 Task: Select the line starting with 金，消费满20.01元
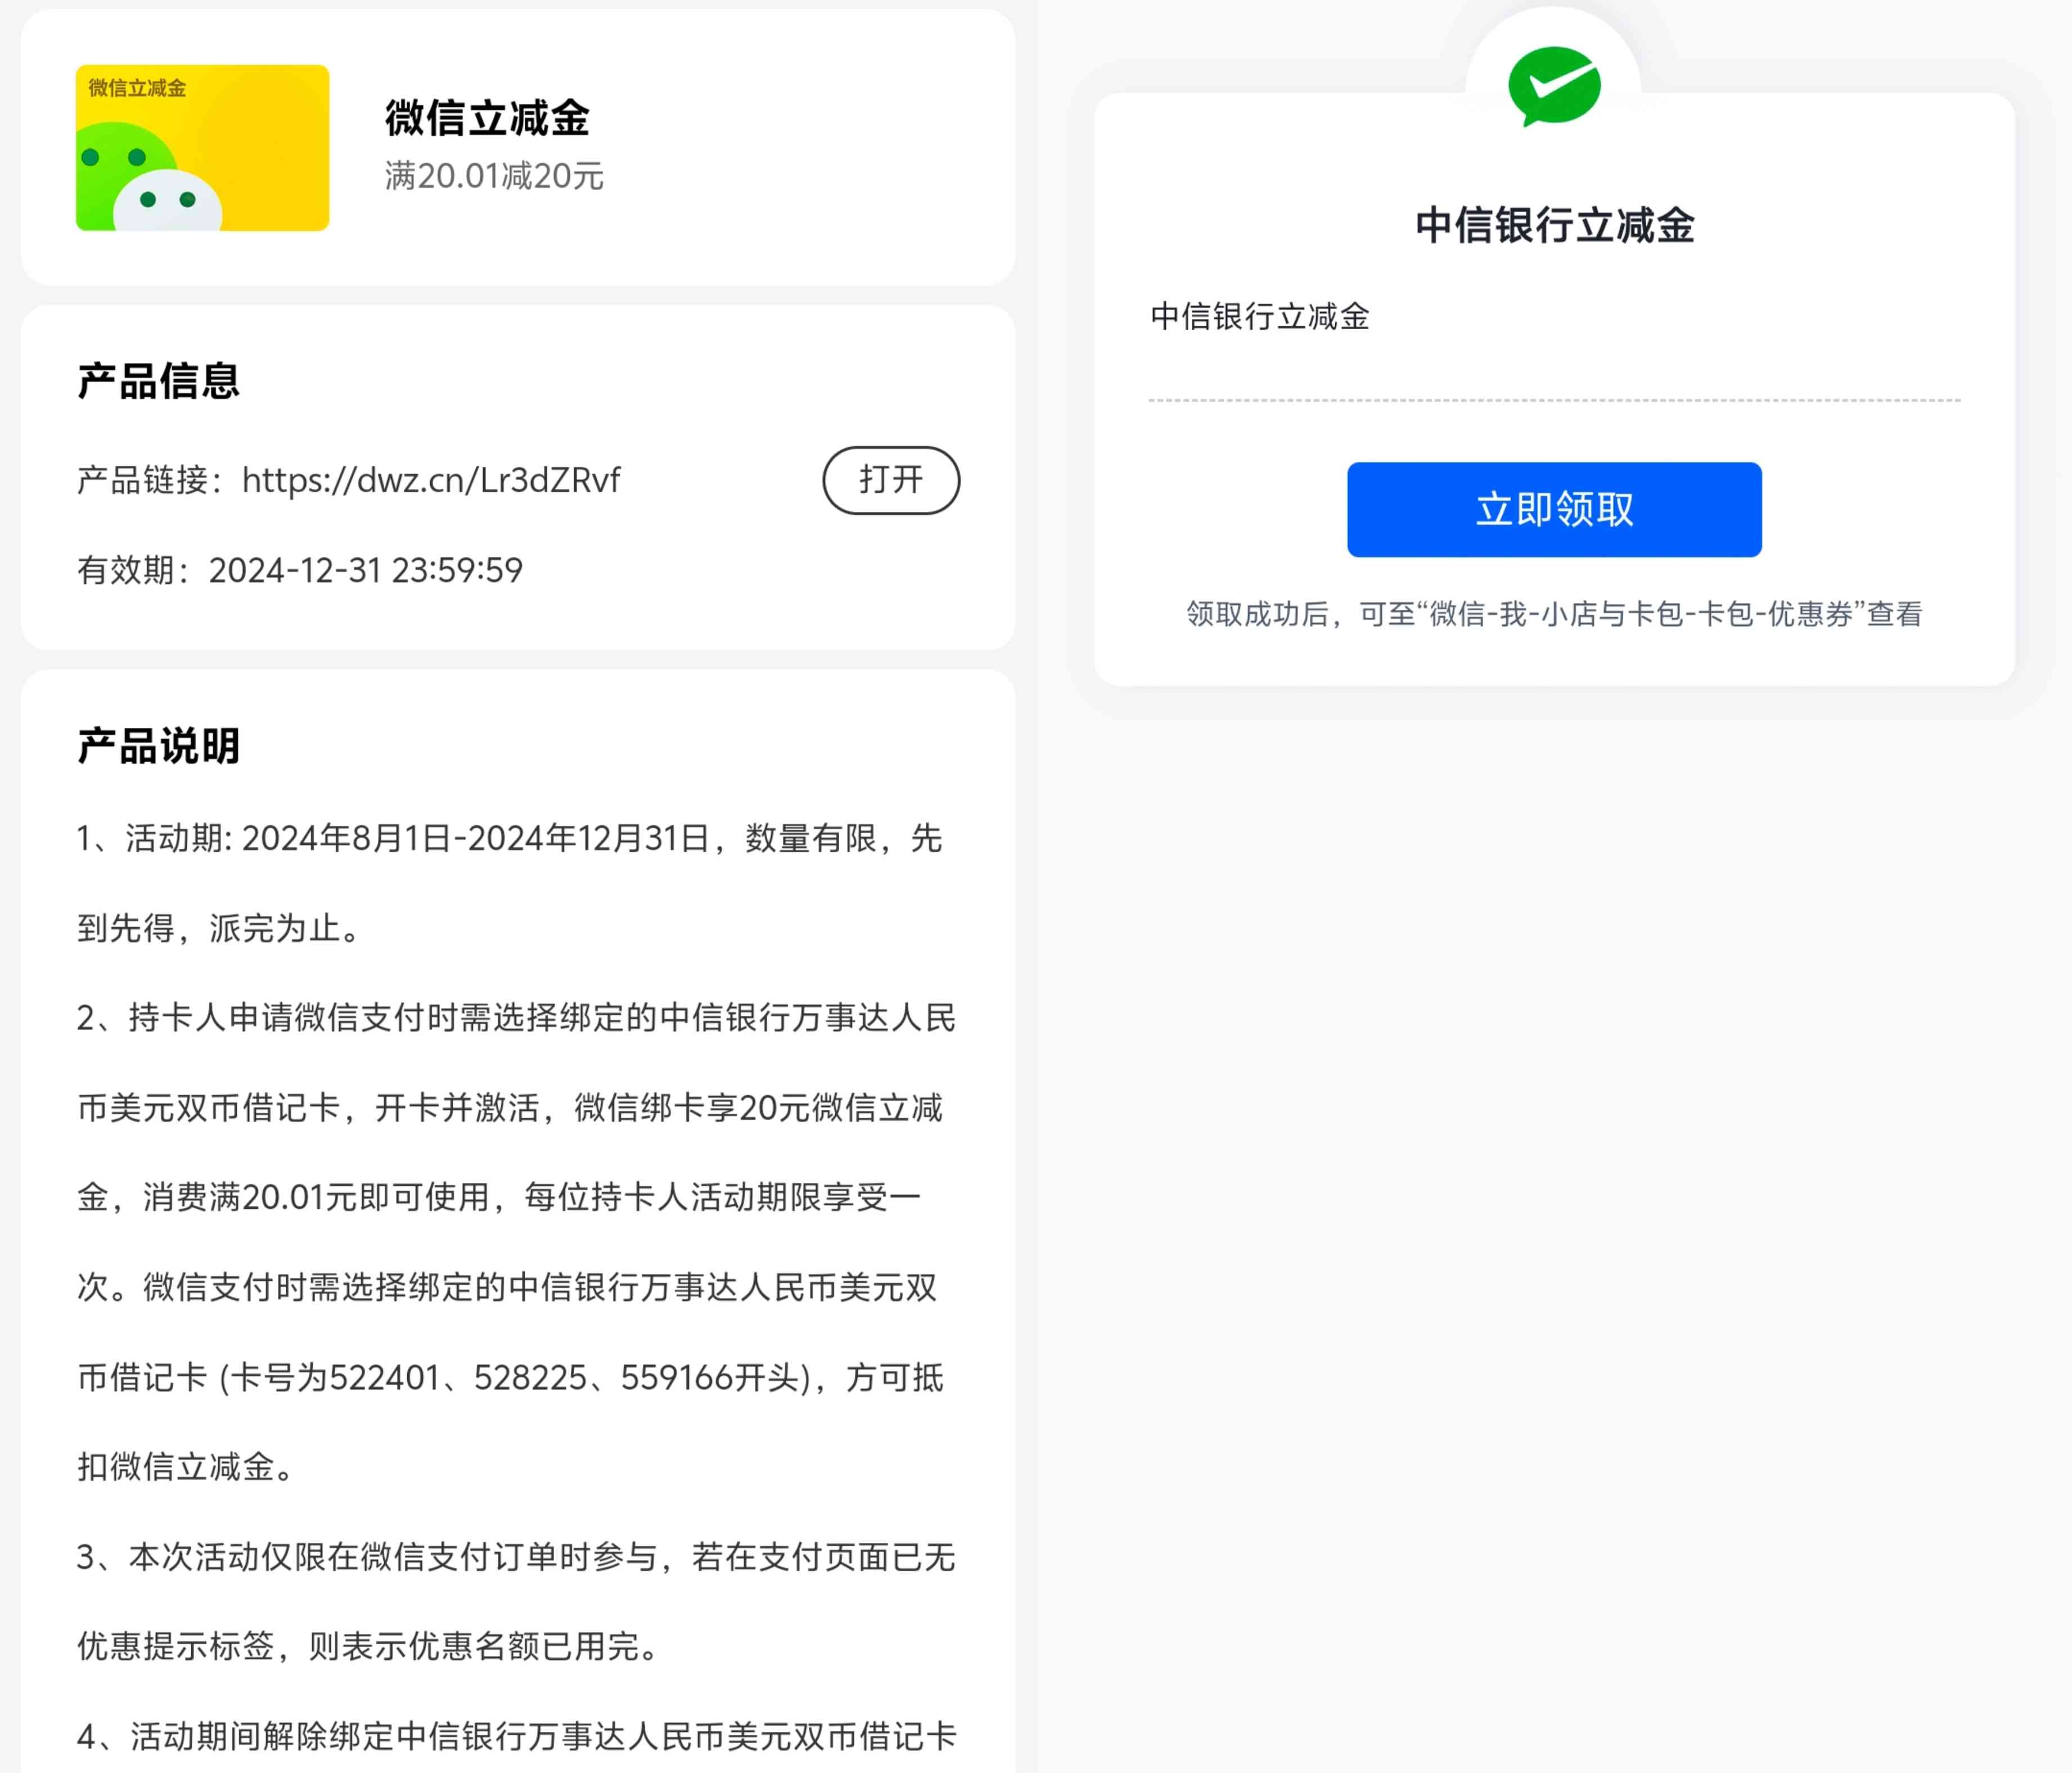pyautogui.click(x=499, y=1197)
